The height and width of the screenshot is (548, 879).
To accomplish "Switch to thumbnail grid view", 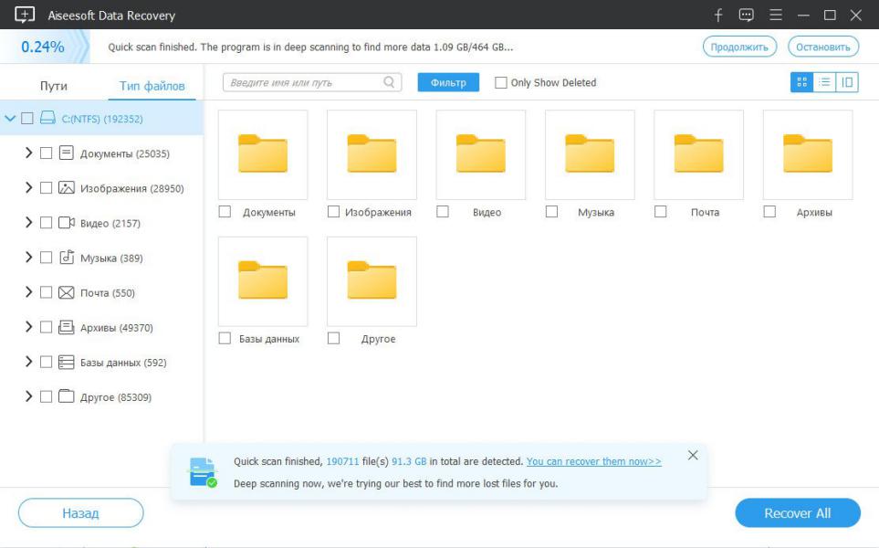I will (801, 82).
